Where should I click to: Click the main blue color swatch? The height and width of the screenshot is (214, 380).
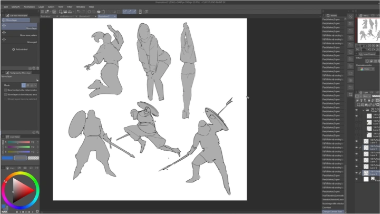point(7,158)
